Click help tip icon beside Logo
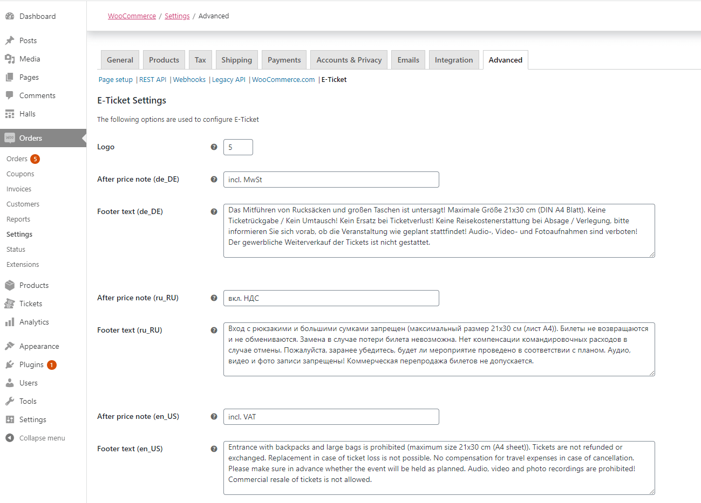This screenshot has height=503, width=701. pyautogui.click(x=214, y=147)
